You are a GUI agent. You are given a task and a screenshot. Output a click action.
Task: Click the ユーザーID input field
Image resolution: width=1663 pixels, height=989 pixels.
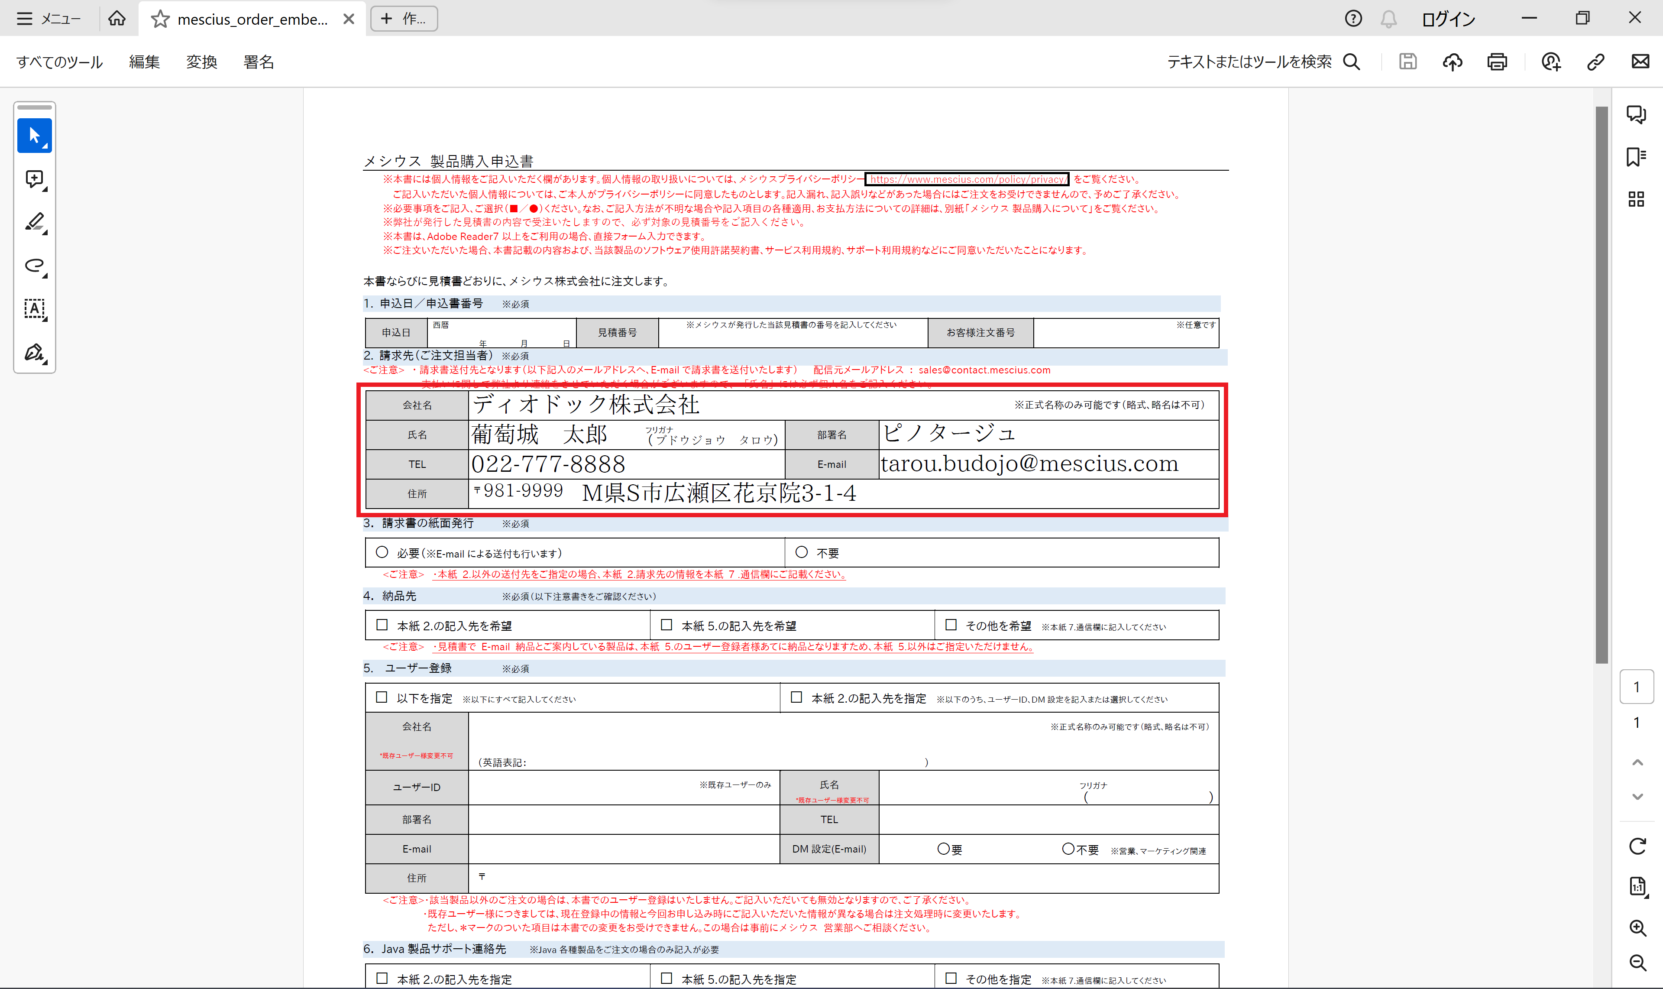pyautogui.click(x=624, y=788)
